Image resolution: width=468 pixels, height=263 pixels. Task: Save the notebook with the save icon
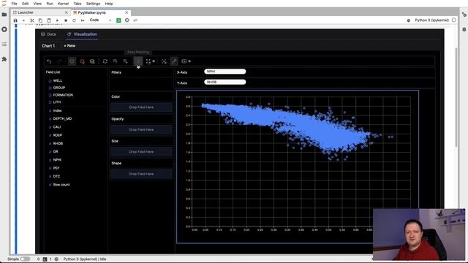[x=15, y=20]
